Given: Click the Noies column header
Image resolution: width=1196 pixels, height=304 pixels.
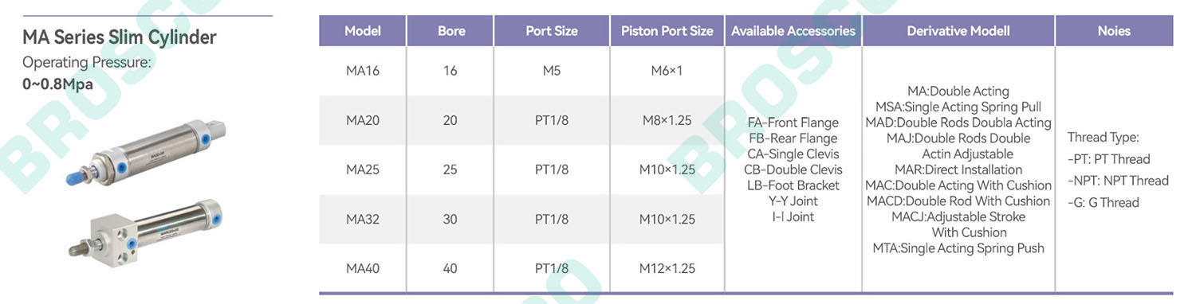Looking at the screenshot, I should pyautogui.click(x=1114, y=31).
